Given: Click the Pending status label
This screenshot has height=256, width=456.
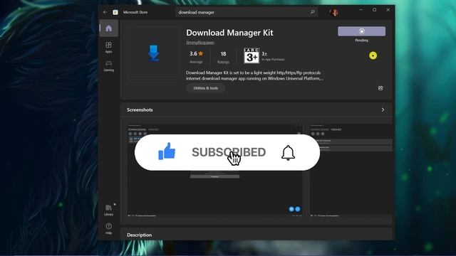Looking at the screenshot, I should (x=361, y=41).
